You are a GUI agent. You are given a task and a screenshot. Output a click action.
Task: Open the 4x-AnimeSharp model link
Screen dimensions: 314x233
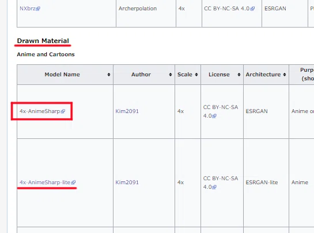click(42, 111)
